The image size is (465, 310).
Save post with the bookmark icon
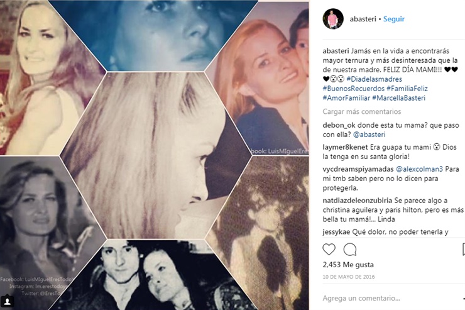463,250
